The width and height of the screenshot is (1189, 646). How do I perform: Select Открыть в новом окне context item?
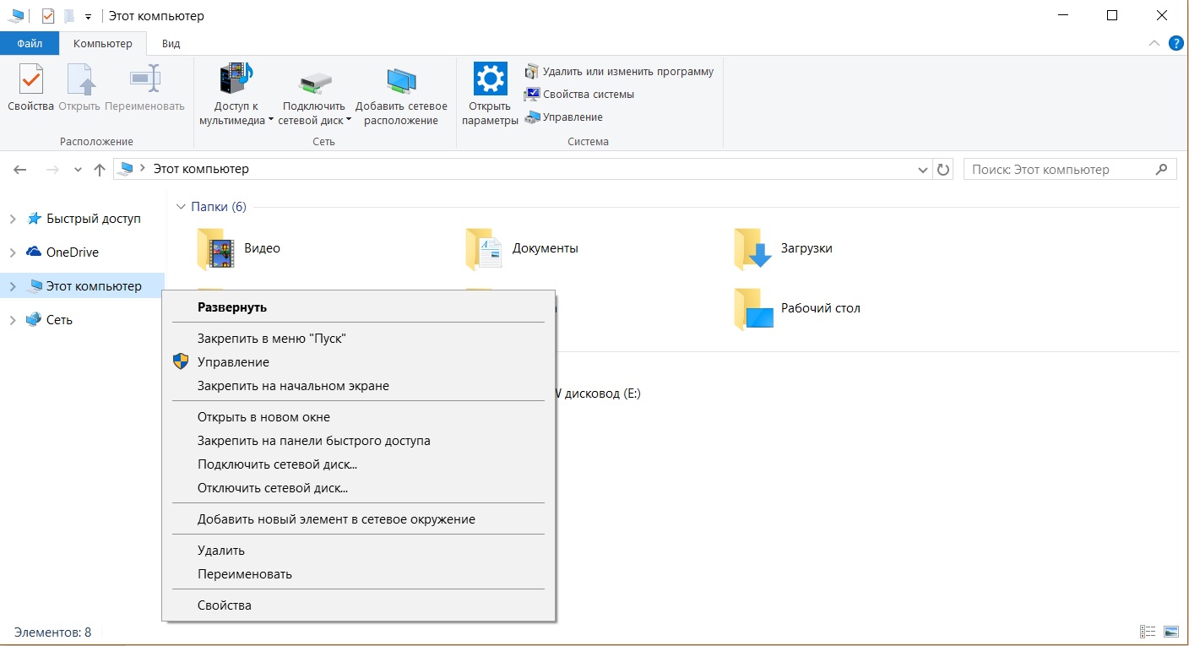coord(263,417)
